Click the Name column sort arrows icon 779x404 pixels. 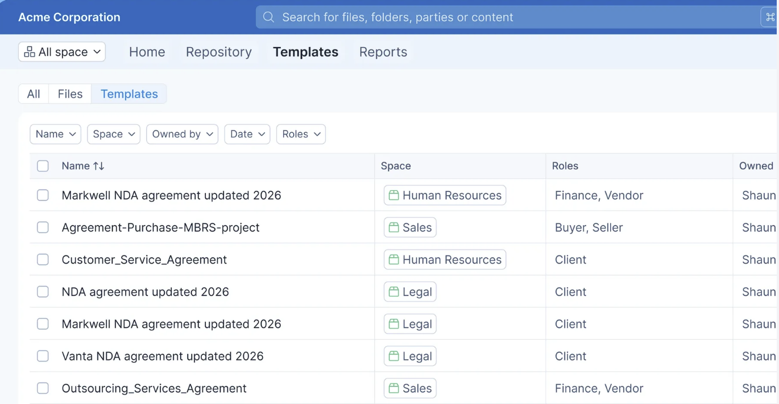click(99, 166)
